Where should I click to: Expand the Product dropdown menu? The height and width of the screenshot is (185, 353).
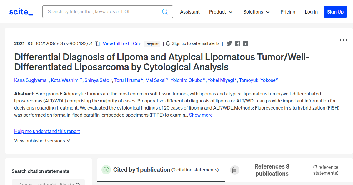pos(221,12)
